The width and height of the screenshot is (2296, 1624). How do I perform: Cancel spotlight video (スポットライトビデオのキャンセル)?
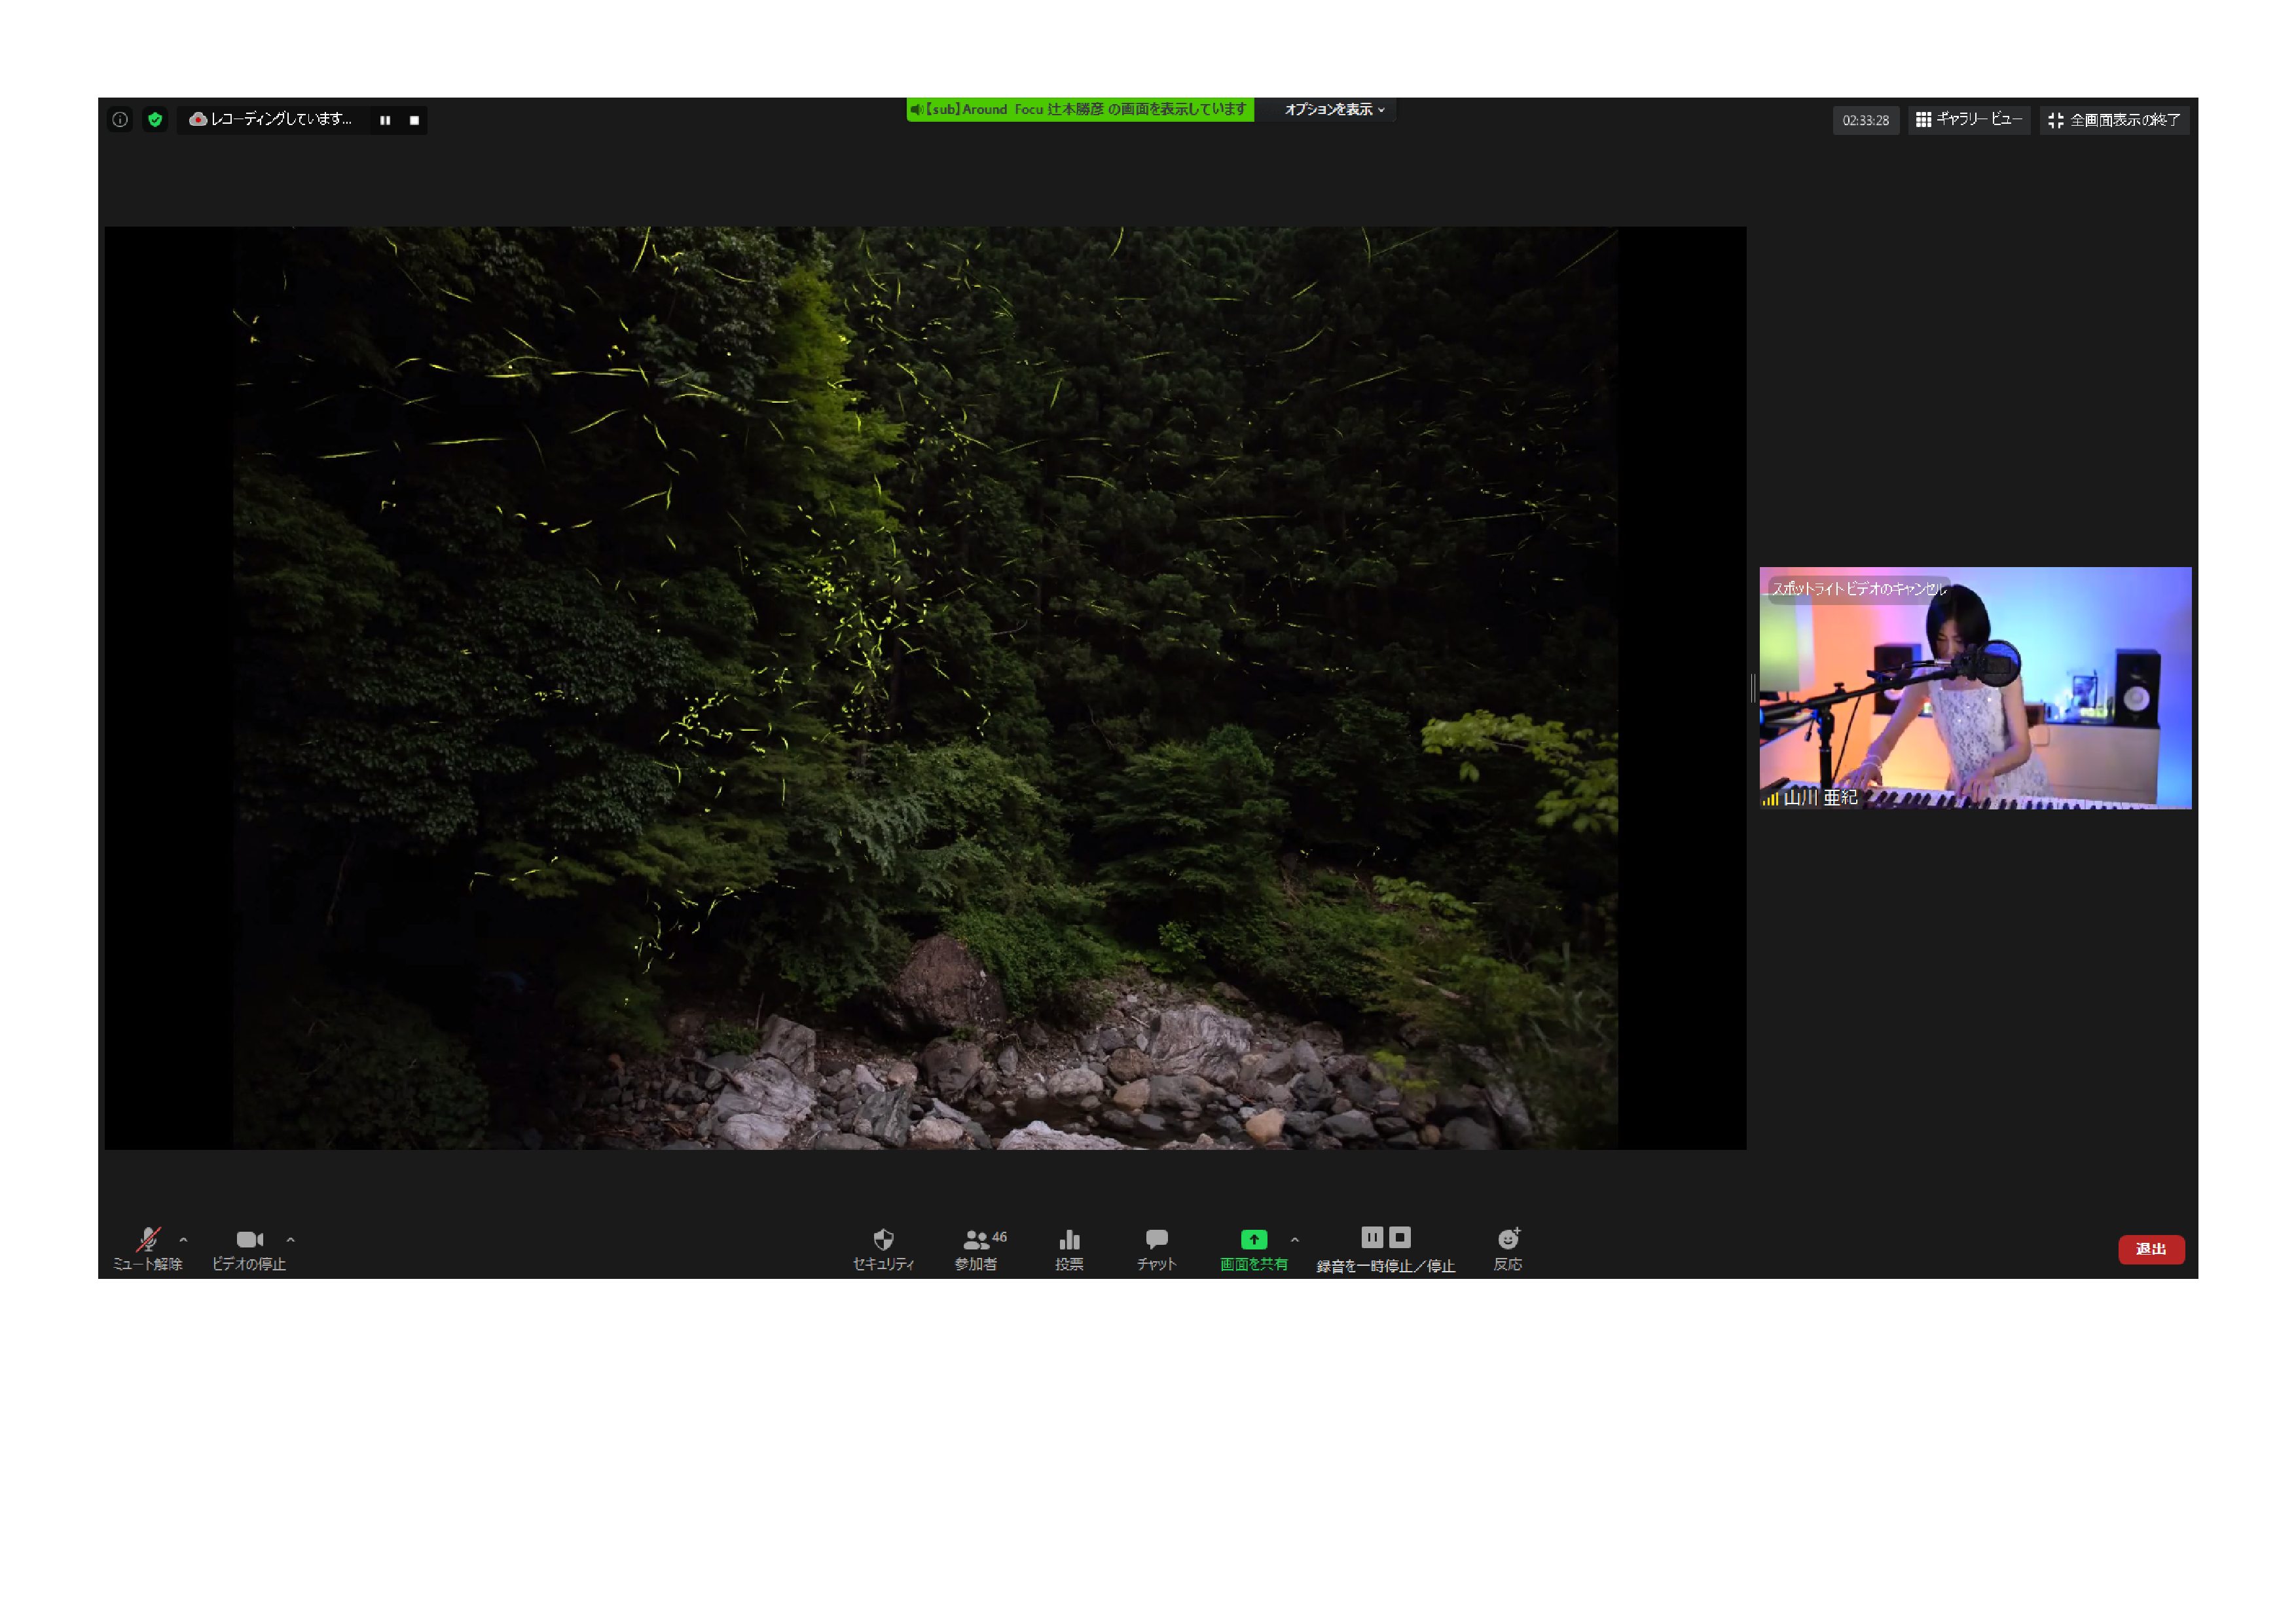1859,589
